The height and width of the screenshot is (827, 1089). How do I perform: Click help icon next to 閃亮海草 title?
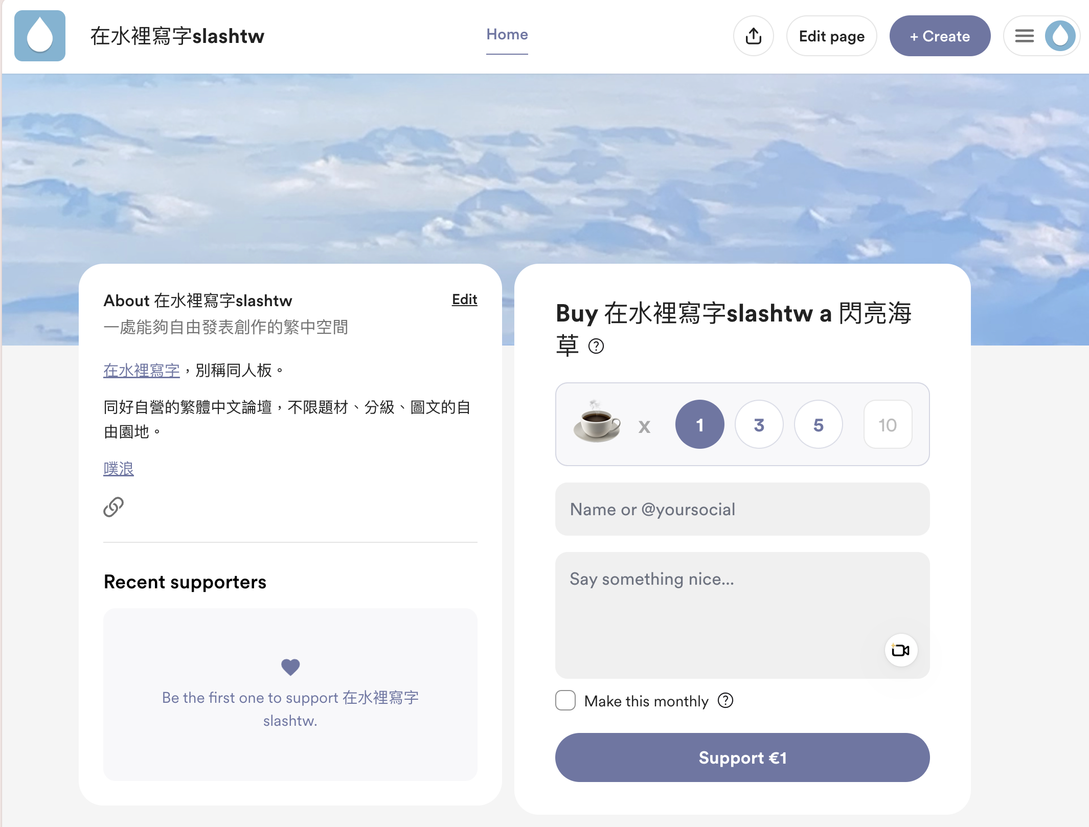coord(596,346)
